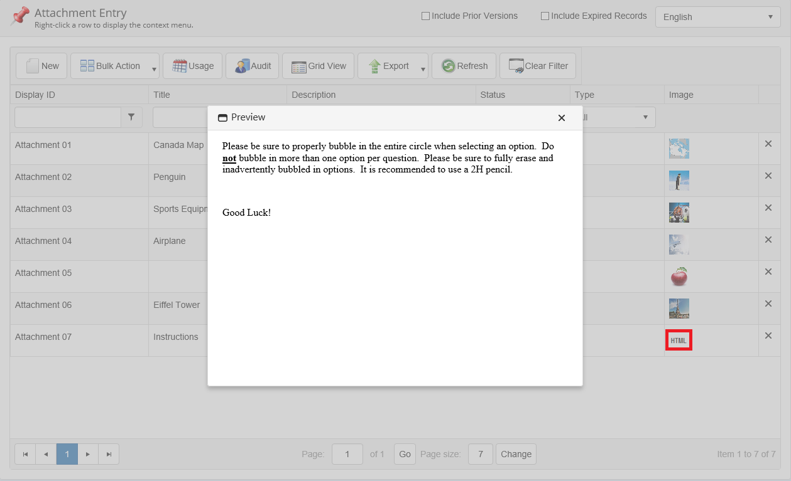
Task: Switch to Grid View
Action: (318, 66)
